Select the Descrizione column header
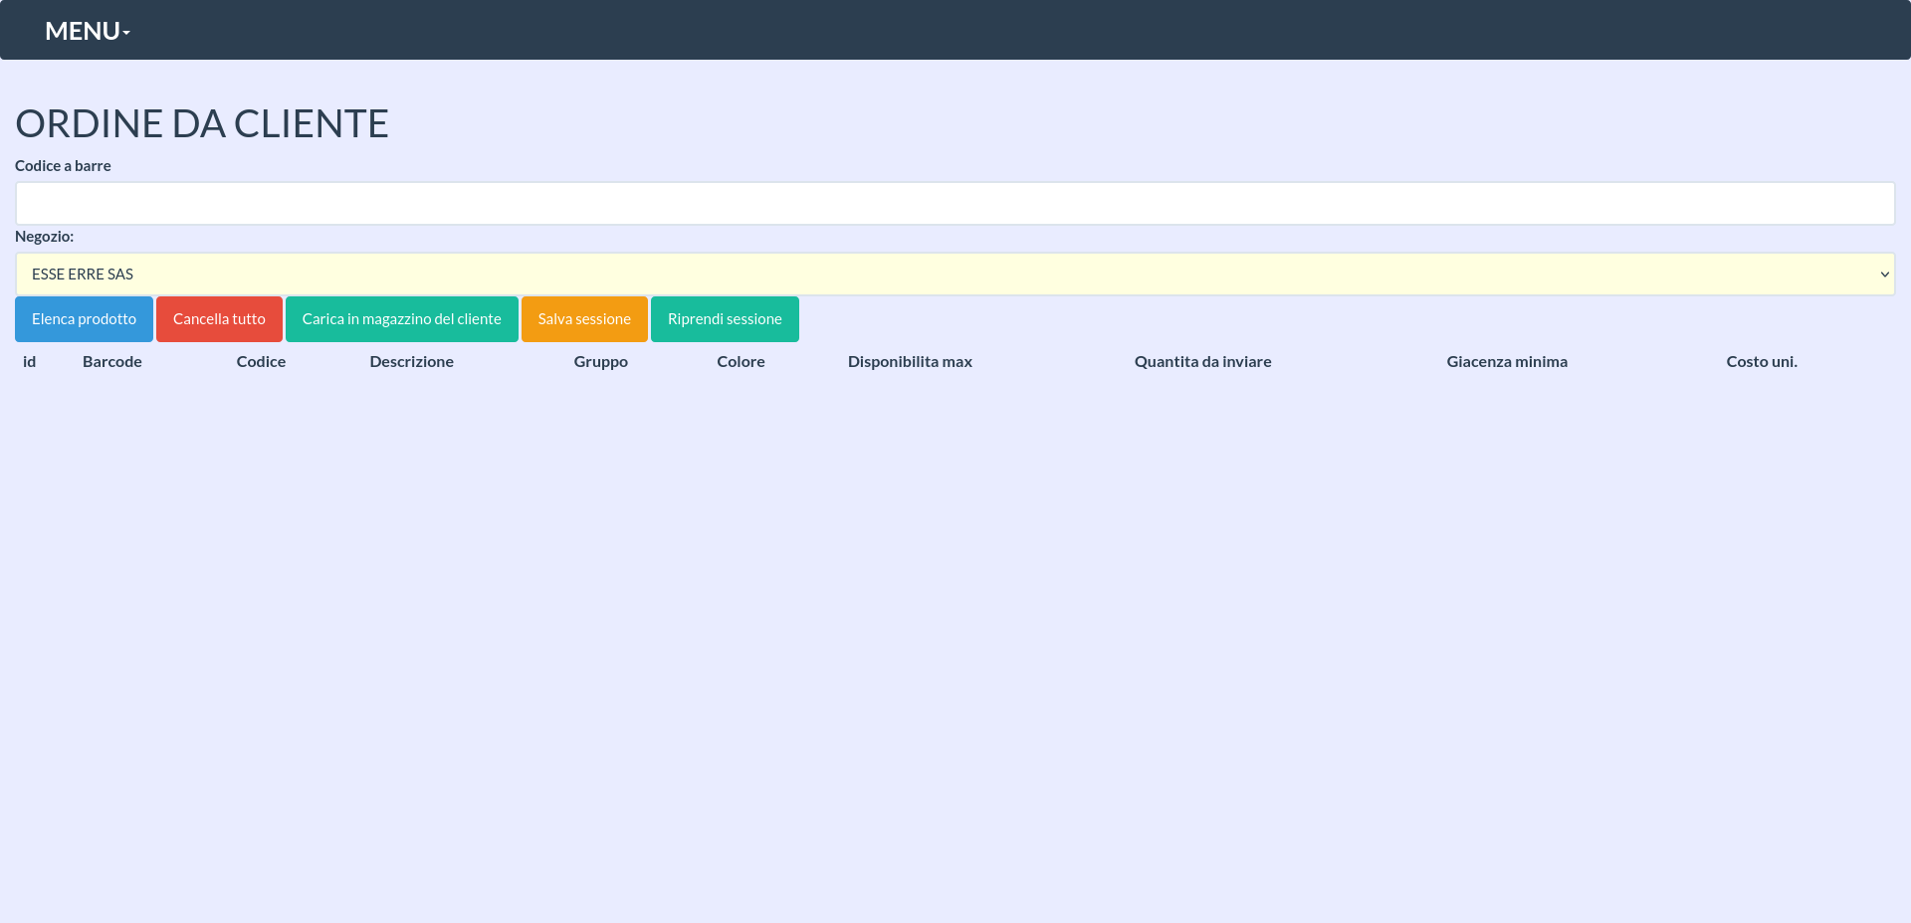Screen dimensions: 1911x923 [x=411, y=362]
